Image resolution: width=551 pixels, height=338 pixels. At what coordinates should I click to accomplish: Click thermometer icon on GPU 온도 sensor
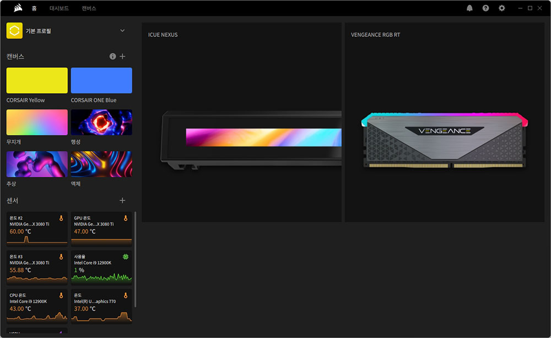(x=126, y=219)
